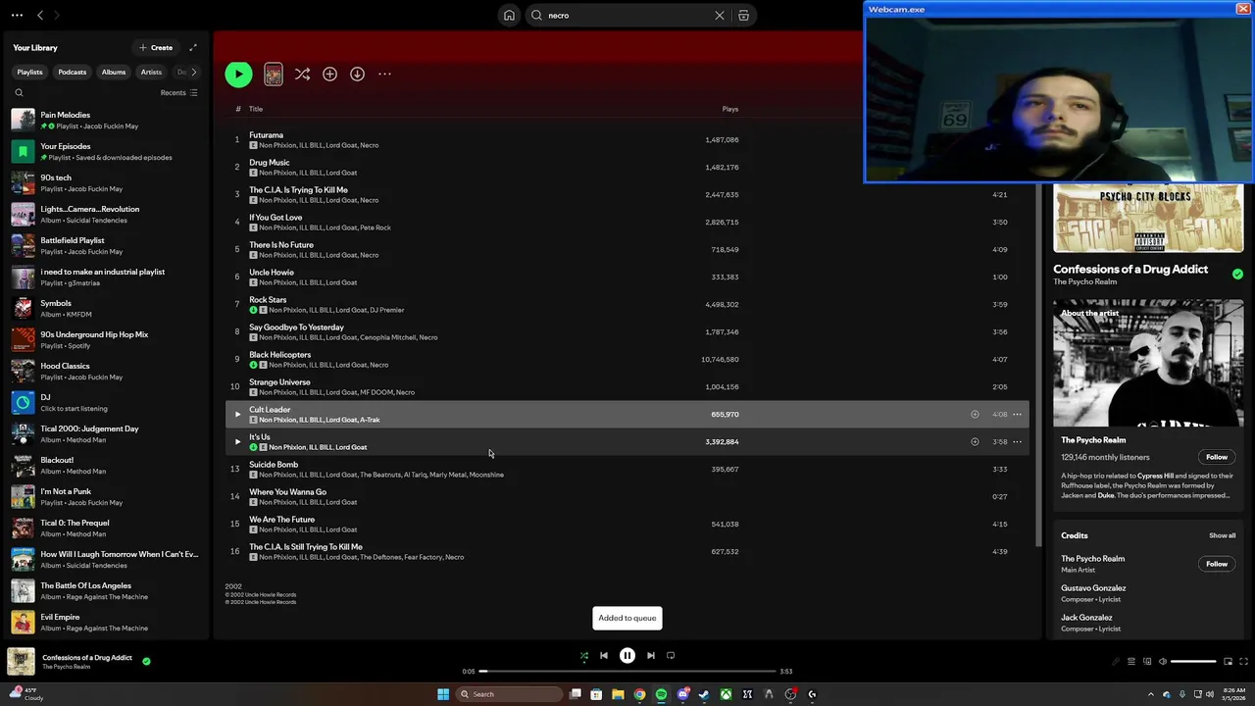This screenshot has height=706, width=1255.
Task: Filter library by Podcasts
Action: (x=72, y=72)
